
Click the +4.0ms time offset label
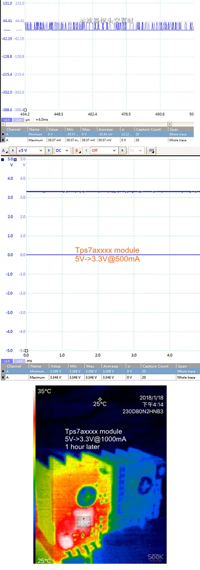(x=42, y=119)
